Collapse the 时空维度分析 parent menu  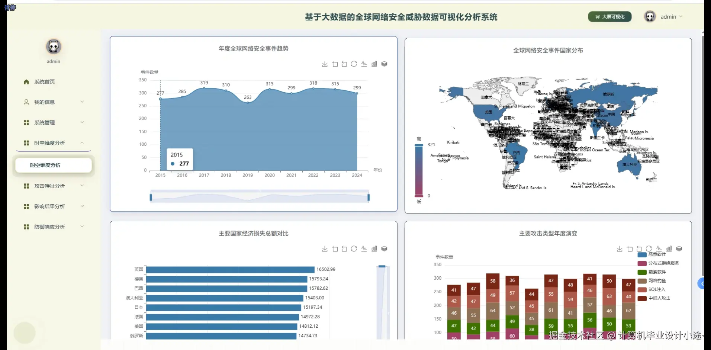coord(54,143)
